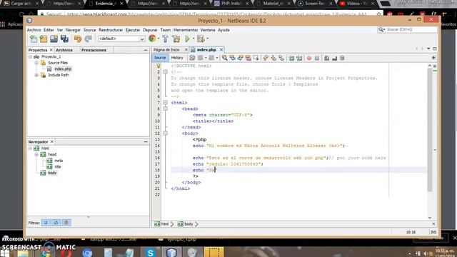Click the Shift Line Left icon
This screenshot has width=457, height=257.
tap(291, 58)
